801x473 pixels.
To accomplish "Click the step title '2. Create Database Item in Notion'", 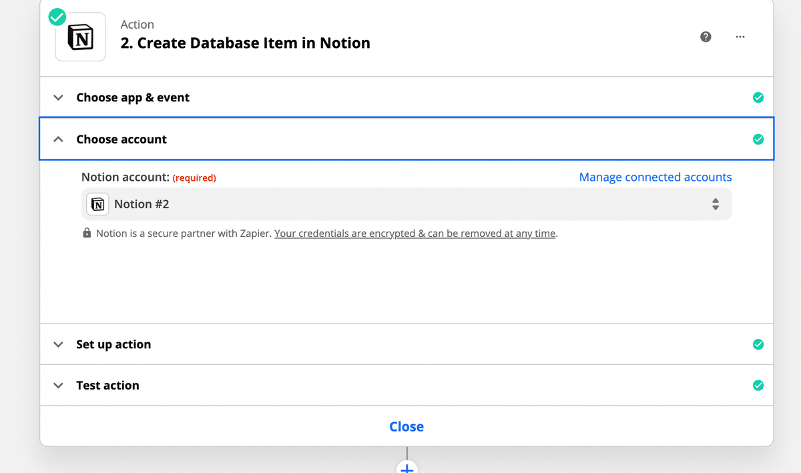I will [x=245, y=43].
